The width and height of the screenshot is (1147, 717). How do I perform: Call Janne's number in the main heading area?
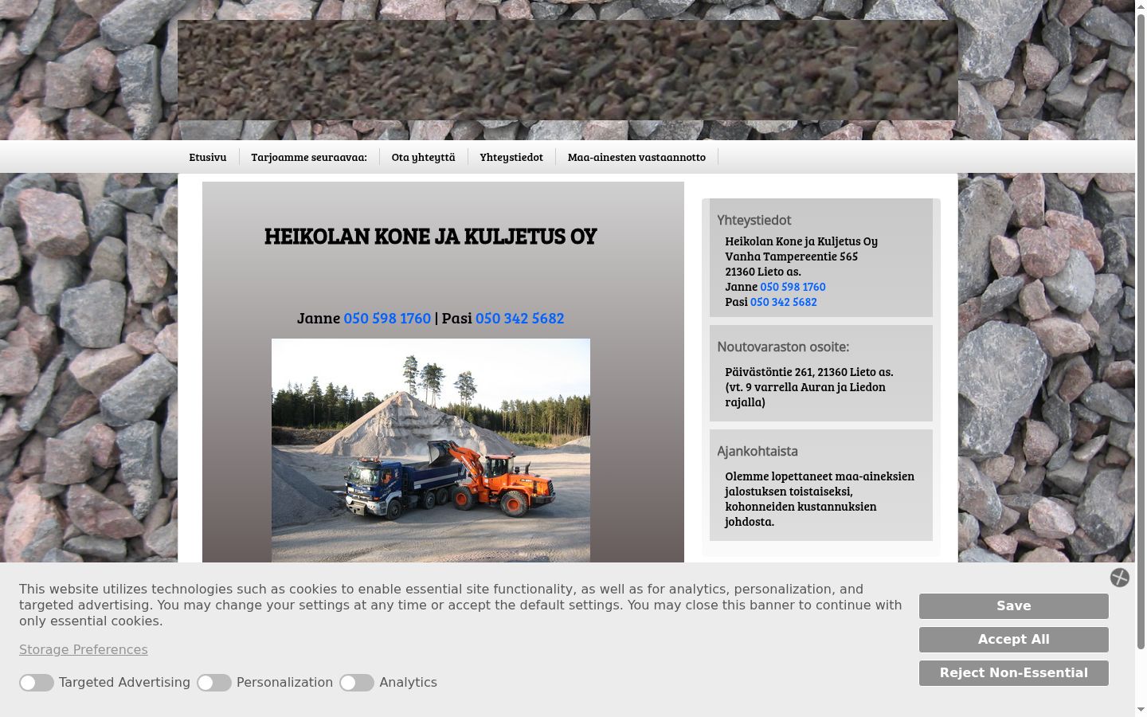click(x=387, y=319)
